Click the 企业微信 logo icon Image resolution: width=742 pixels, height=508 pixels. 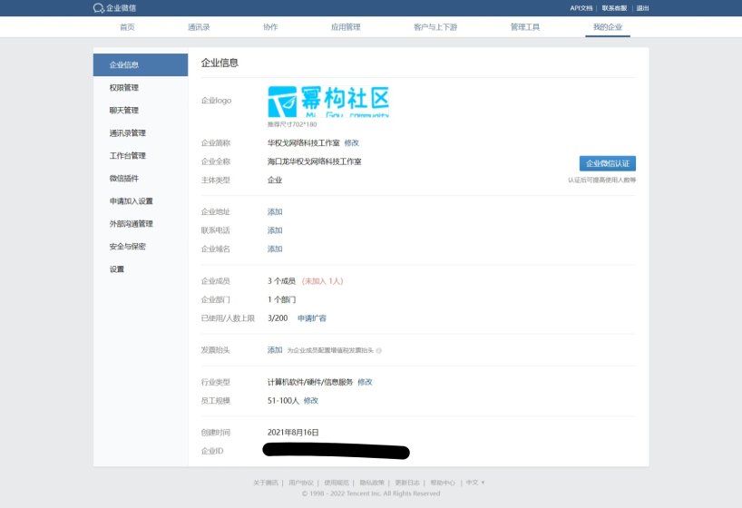click(99, 7)
